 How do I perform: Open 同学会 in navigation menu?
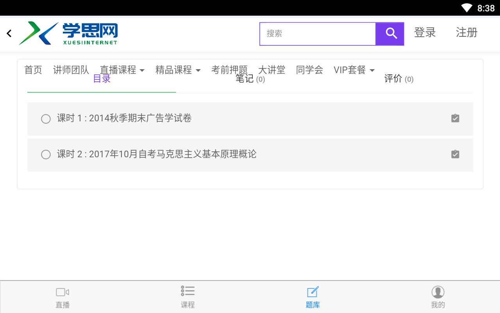(310, 70)
